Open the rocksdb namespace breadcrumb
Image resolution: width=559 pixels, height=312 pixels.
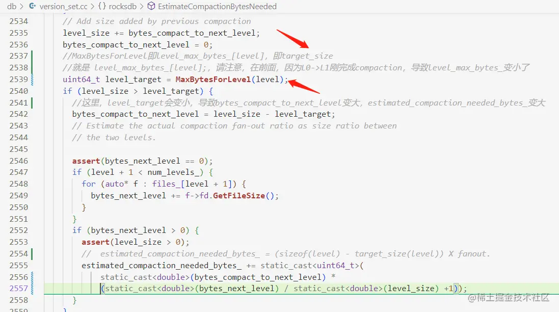[x=122, y=7]
